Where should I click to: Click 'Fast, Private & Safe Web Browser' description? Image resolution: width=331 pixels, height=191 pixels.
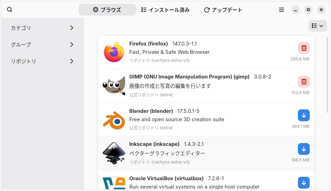[169, 52]
